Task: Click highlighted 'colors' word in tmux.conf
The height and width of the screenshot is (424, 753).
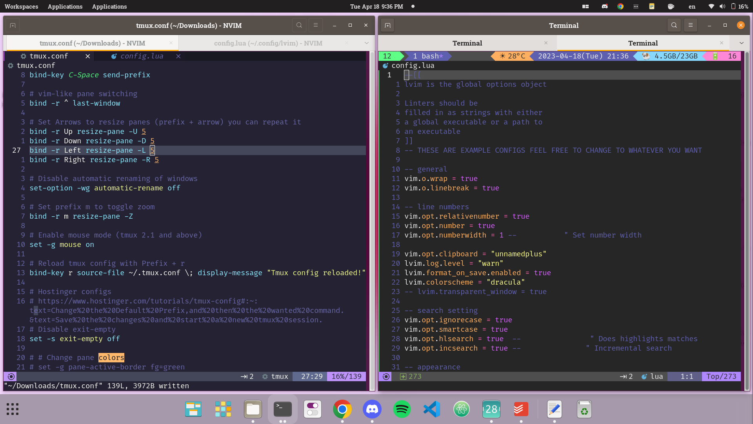Action: click(x=111, y=358)
